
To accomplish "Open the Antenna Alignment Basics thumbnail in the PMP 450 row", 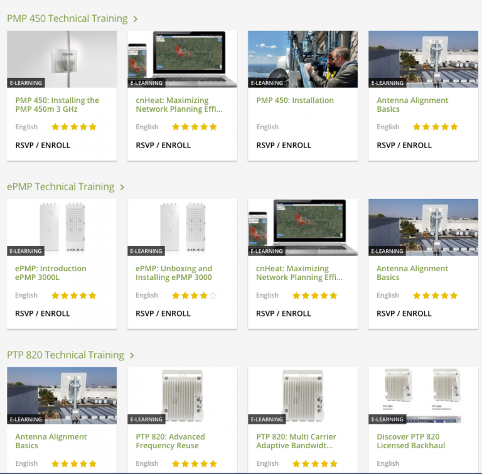I will tap(423, 59).
